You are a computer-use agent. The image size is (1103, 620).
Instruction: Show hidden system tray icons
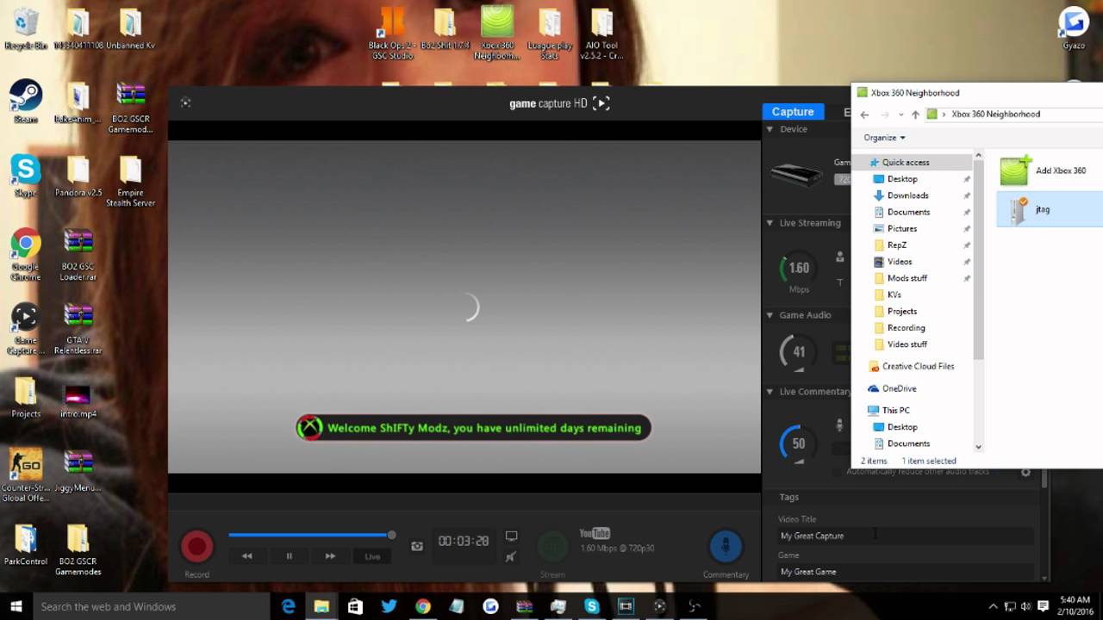(993, 606)
